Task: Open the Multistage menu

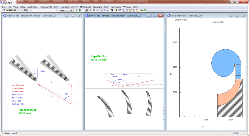Action: click(32, 7)
